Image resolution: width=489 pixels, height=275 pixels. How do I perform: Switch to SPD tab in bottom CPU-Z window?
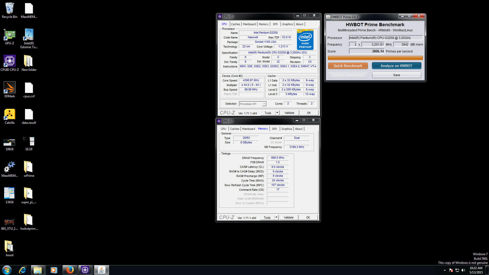[275, 129]
